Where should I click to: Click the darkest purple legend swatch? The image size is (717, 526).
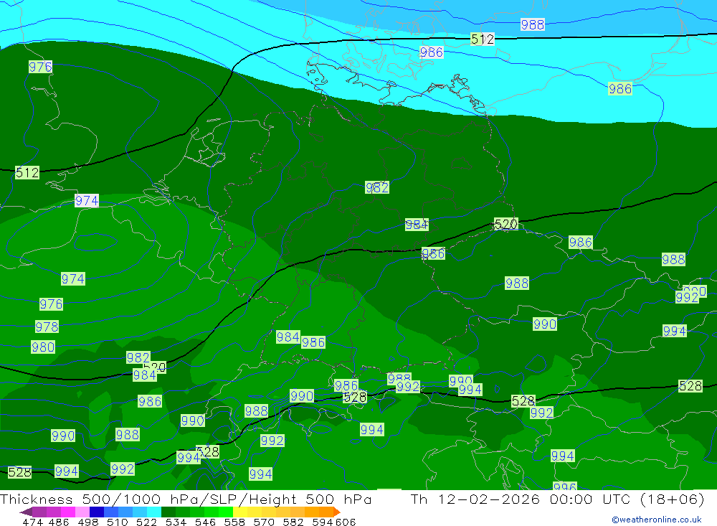pyautogui.click(x=39, y=512)
